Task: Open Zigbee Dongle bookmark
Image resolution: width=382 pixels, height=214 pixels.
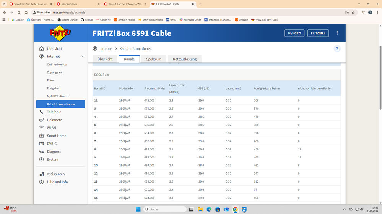Action: [x=67, y=20]
